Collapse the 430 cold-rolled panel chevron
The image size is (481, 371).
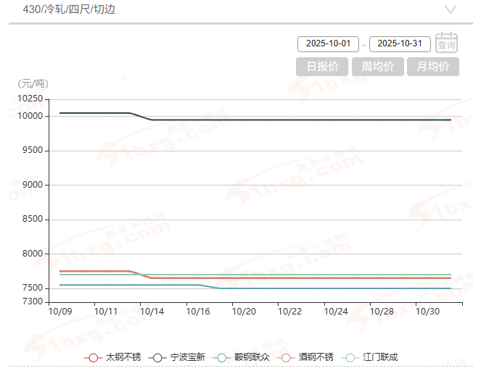451,10
